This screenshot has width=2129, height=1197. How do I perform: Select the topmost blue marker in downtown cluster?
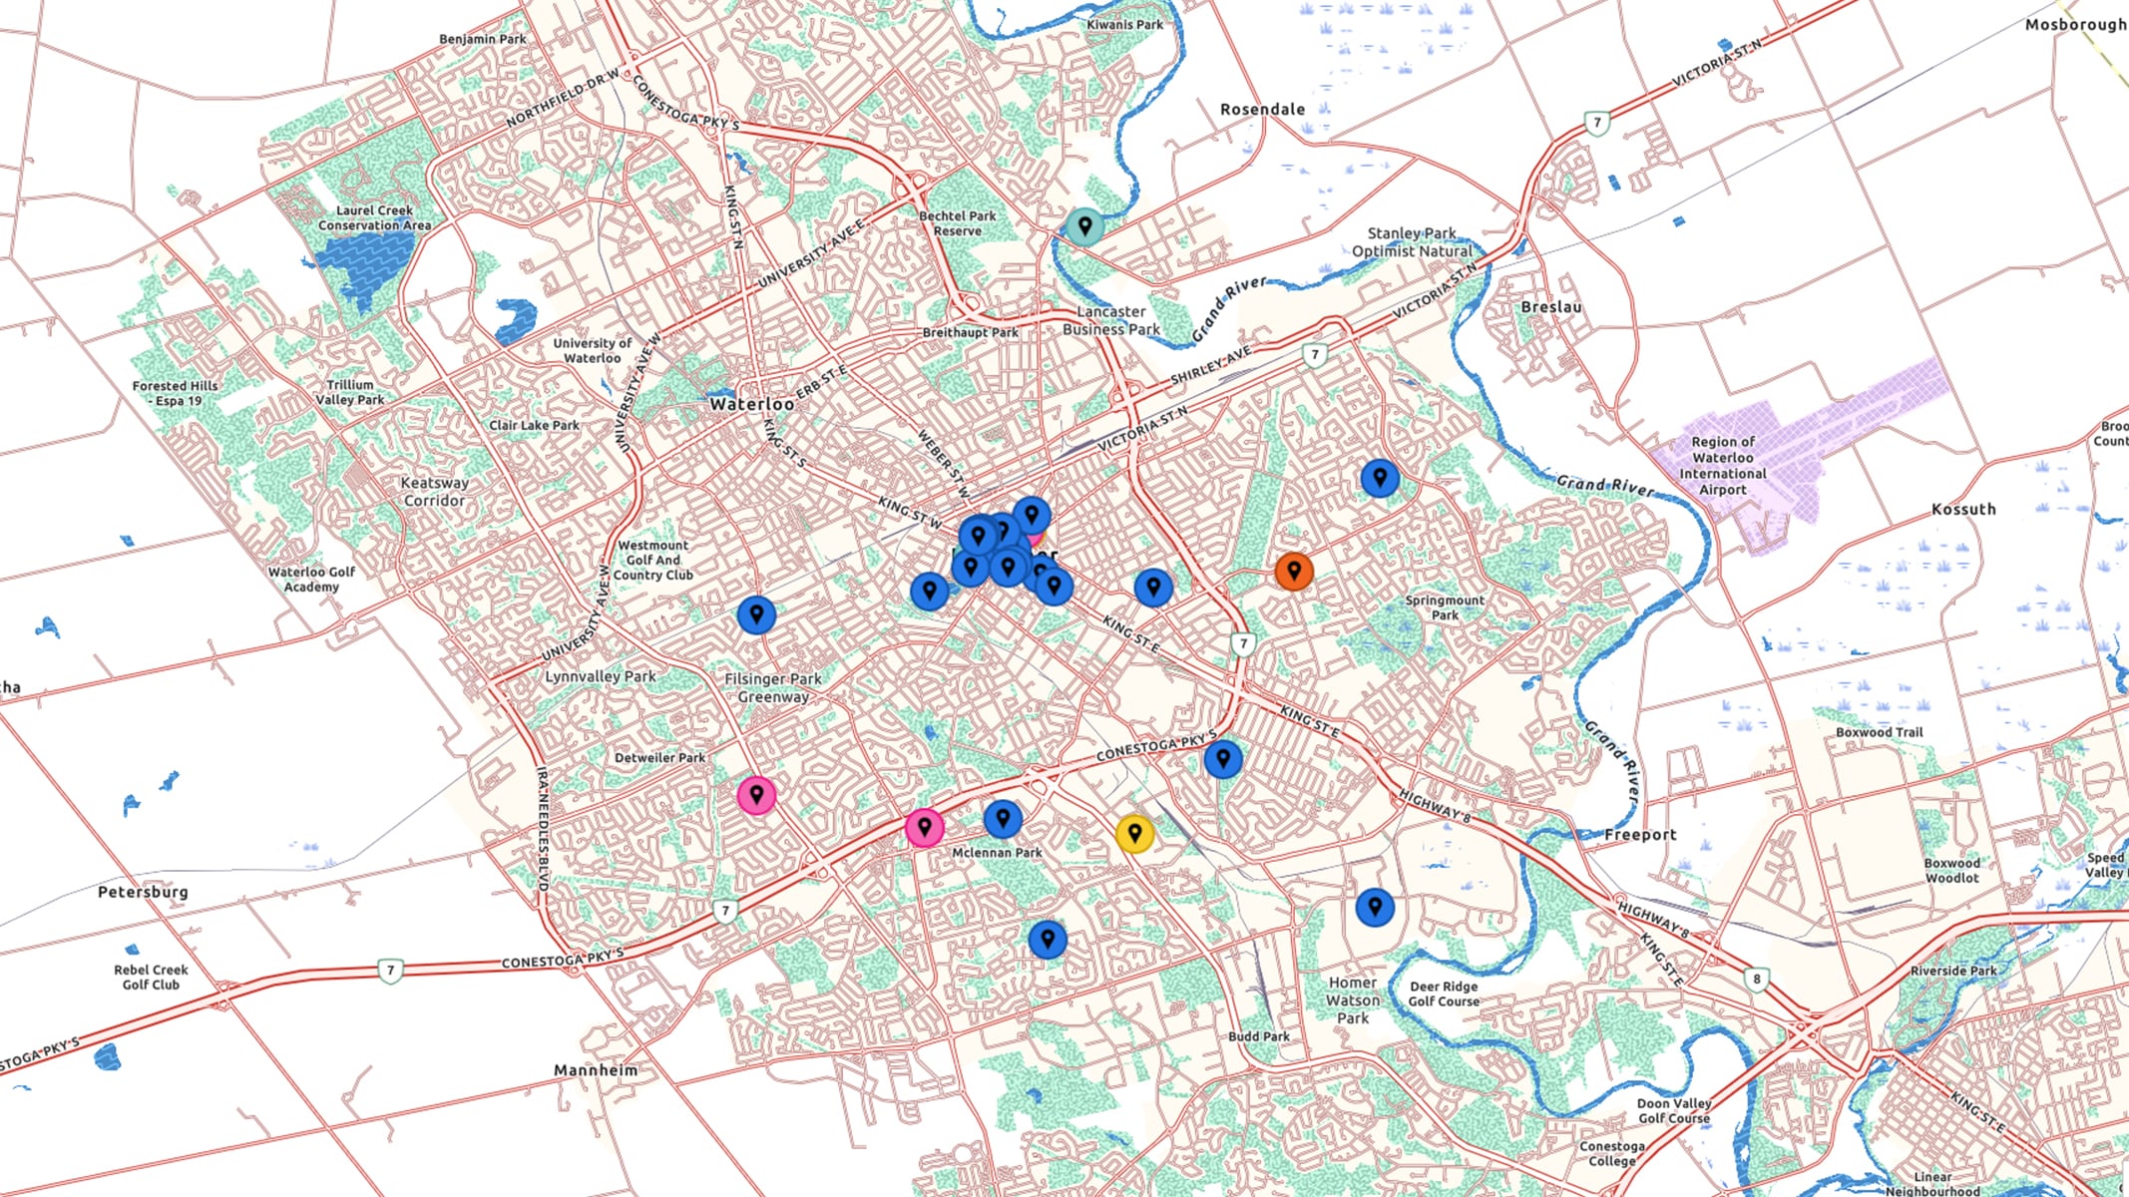click(1032, 516)
